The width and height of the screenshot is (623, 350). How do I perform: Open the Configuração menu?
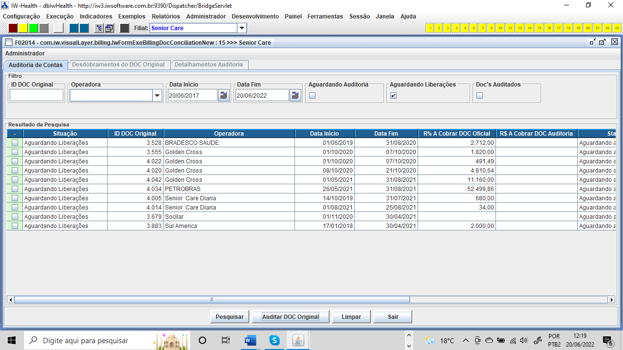click(x=21, y=17)
